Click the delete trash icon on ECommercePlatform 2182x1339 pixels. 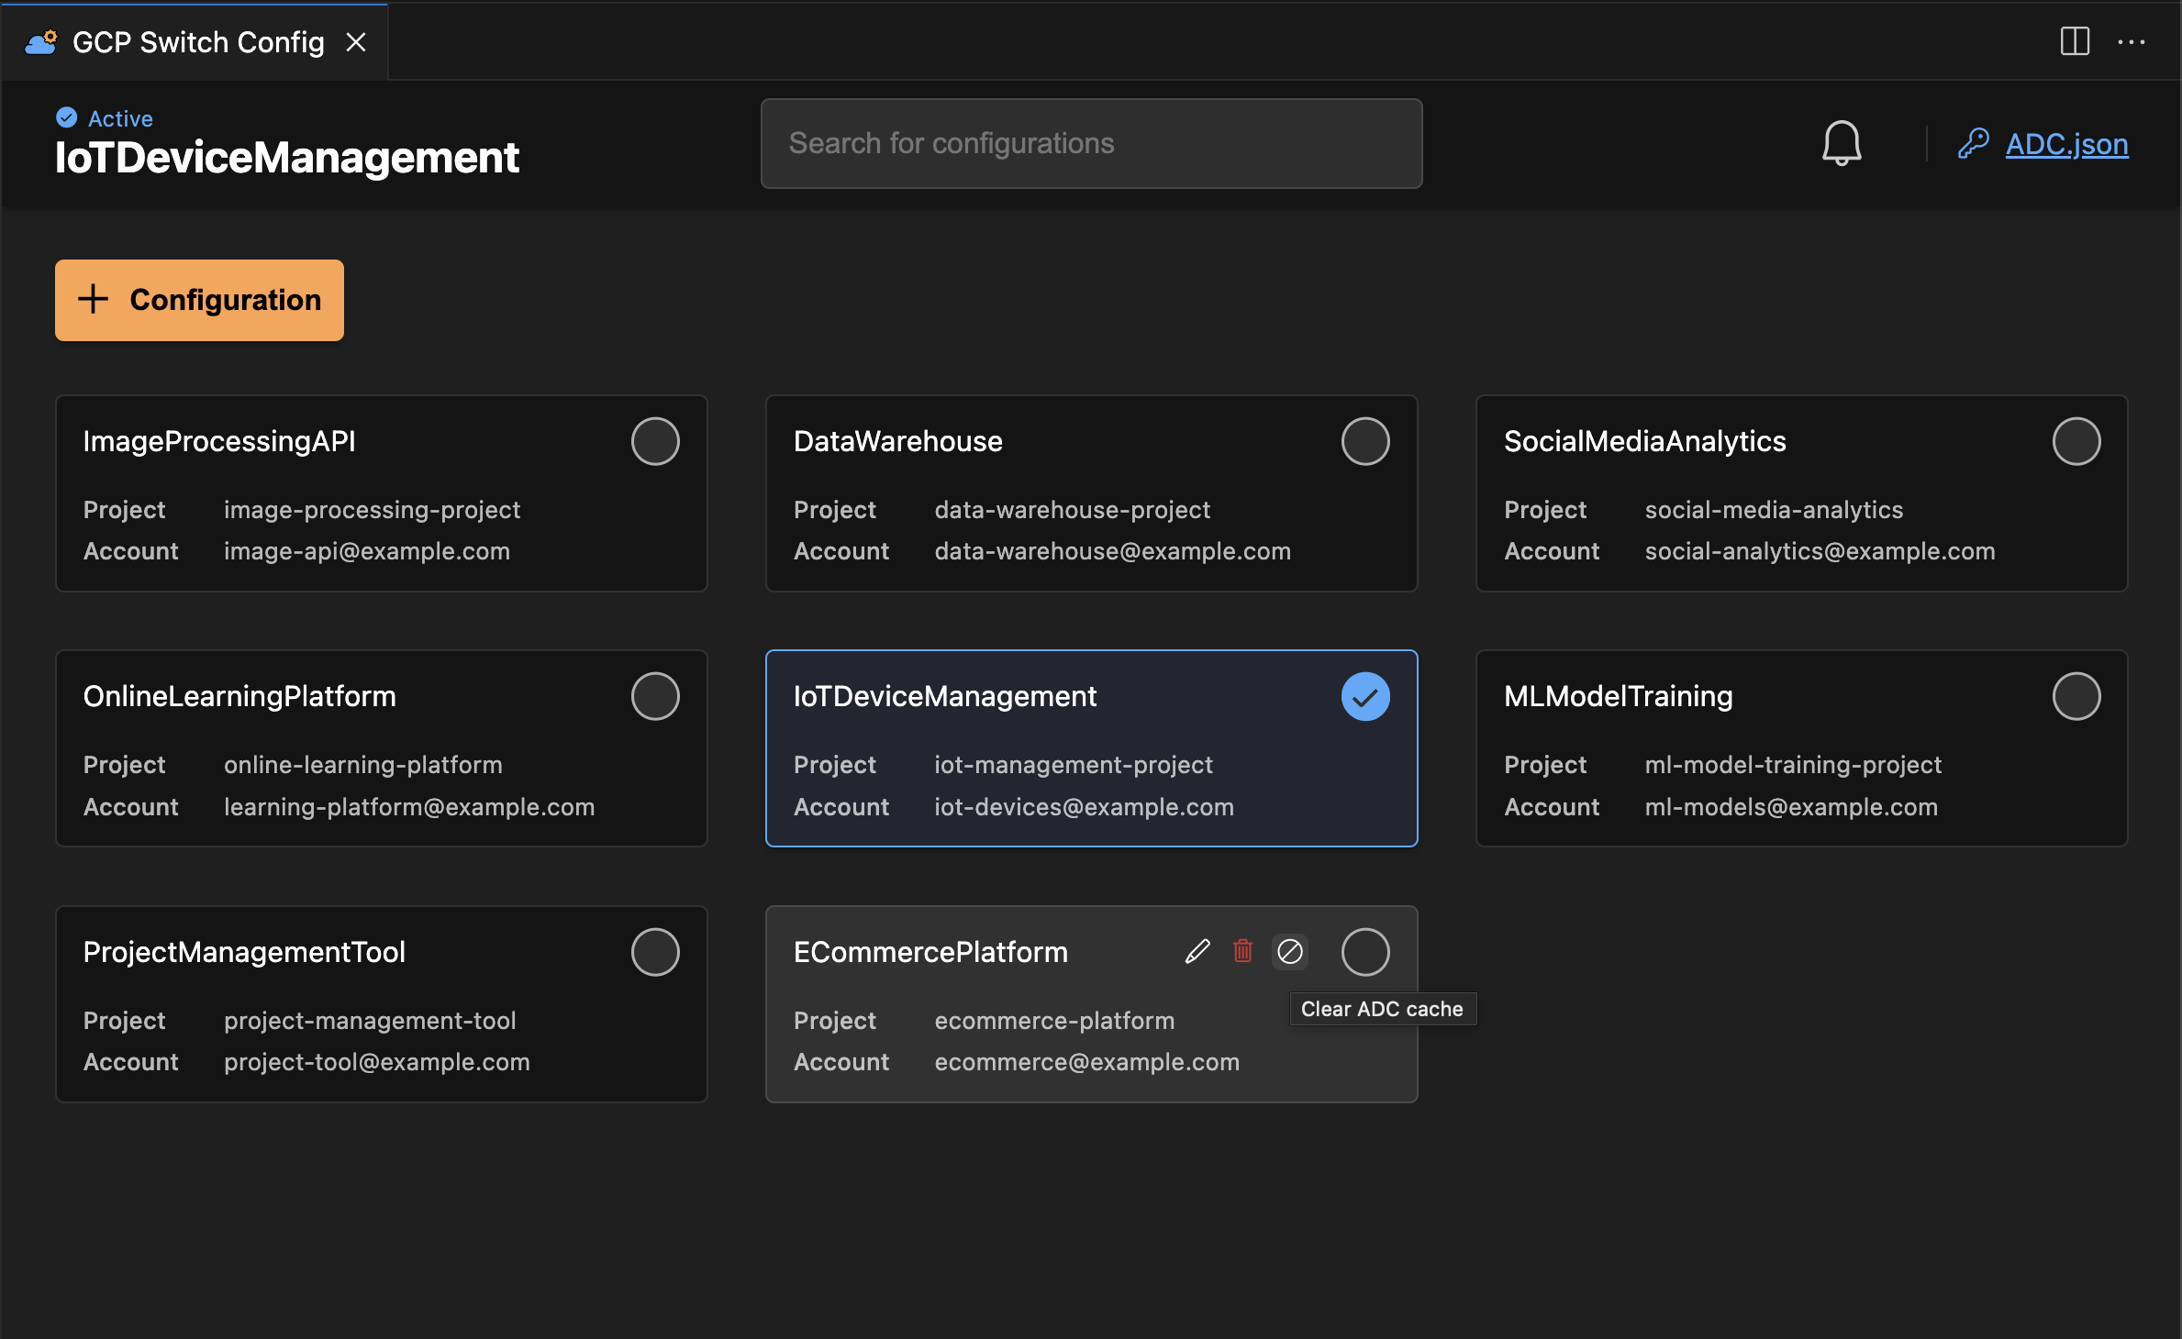[x=1242, y=950]
